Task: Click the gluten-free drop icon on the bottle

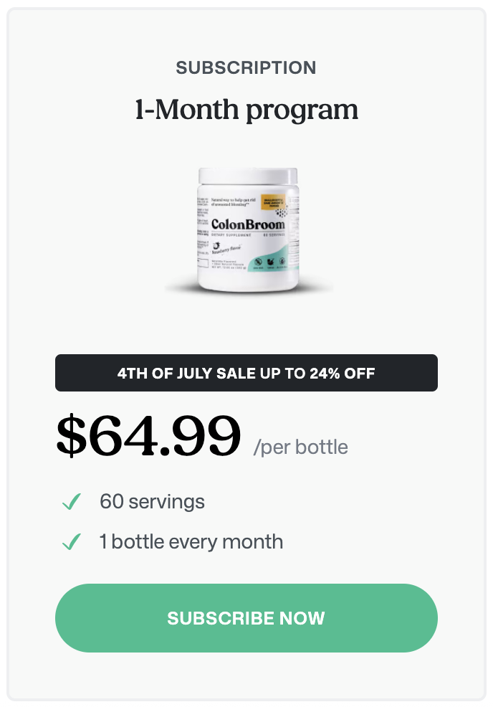Action: click(x=282, y=262)
